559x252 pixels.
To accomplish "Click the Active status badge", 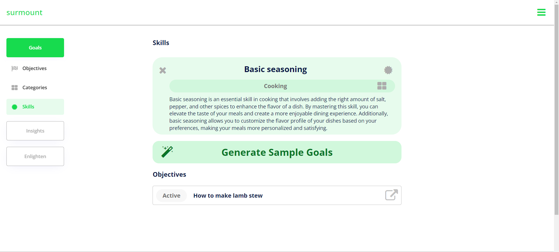I will pos(171,196).
